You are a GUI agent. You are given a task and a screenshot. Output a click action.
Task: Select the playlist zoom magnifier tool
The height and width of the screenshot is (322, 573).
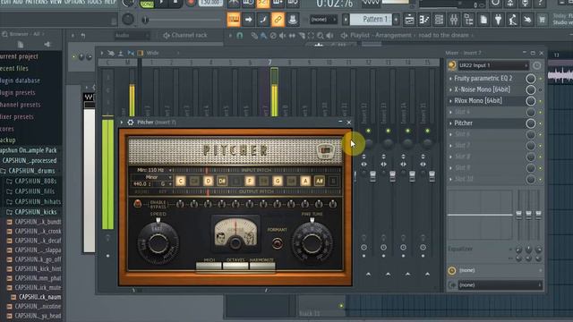coord(321,36)
